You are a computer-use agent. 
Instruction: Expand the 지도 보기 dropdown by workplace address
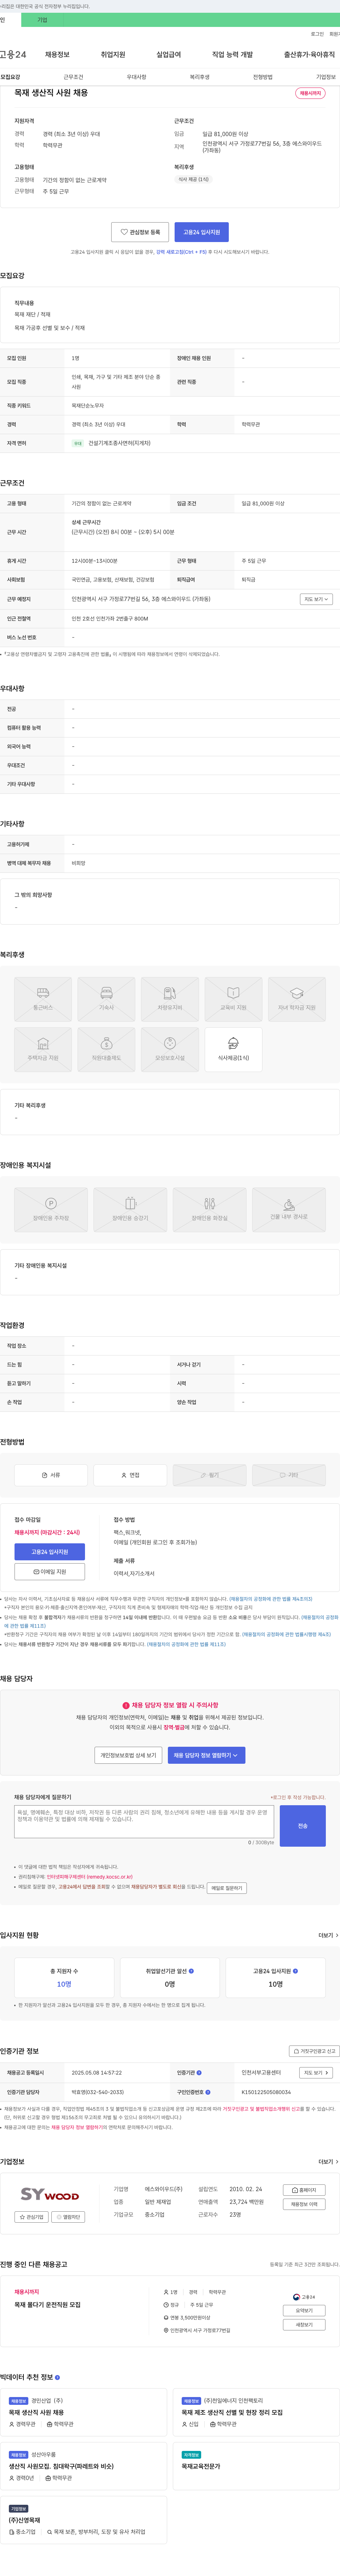[316, 599]
